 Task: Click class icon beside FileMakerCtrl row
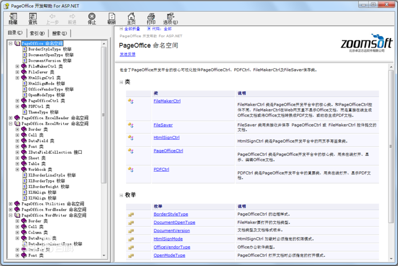point(131,101)
